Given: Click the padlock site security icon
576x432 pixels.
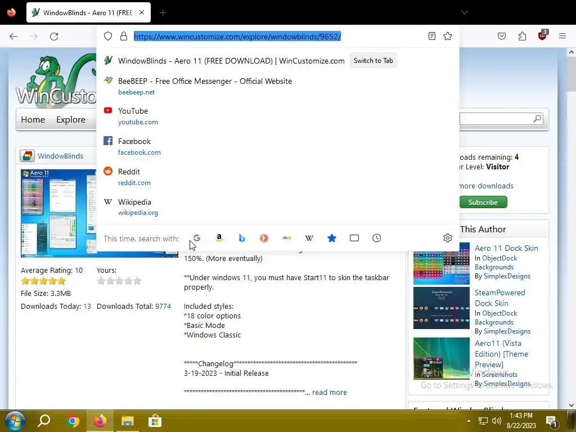Looking at the screenshot, I should click(124, 36).
